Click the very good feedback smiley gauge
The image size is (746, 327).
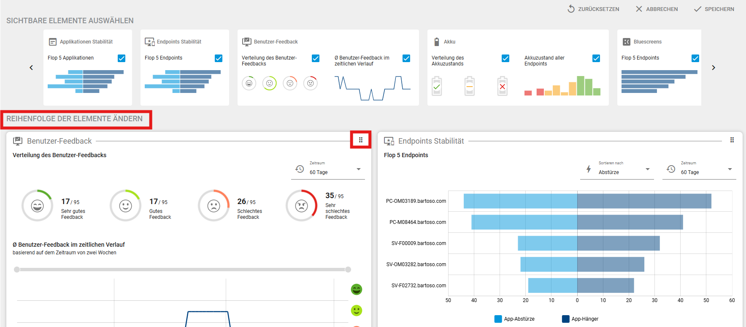38,206
